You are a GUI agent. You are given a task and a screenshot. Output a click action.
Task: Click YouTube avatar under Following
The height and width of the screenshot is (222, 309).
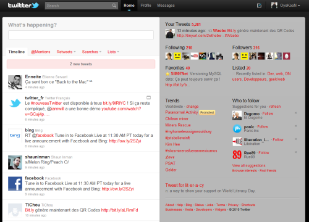click(194, 56)
